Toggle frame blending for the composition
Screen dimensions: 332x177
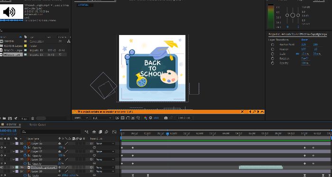[x=101, y=132]
